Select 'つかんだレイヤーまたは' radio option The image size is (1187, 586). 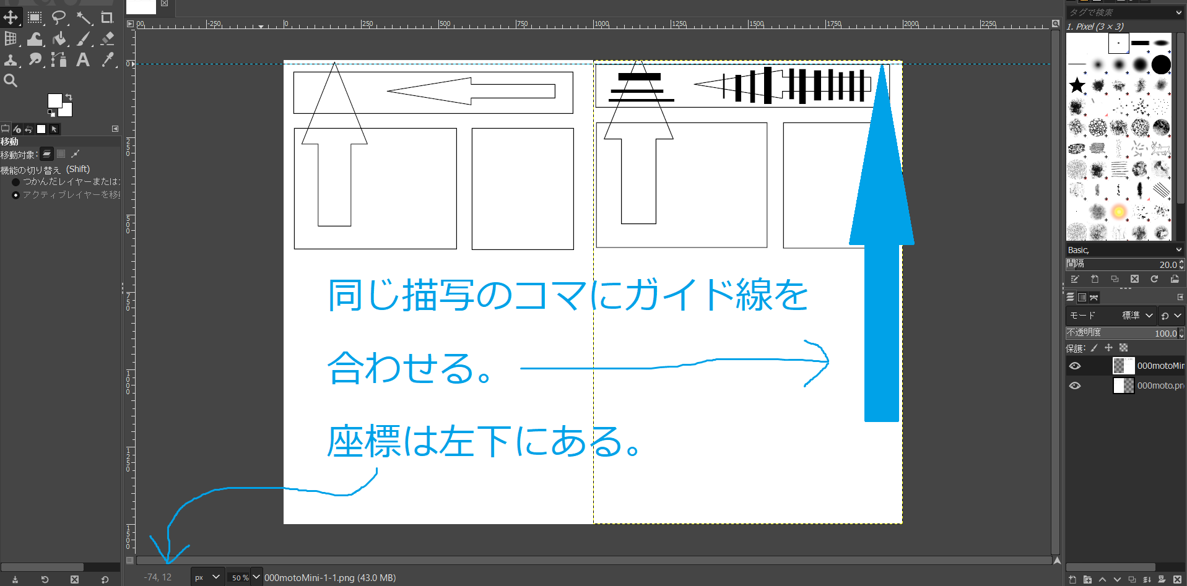16,182
